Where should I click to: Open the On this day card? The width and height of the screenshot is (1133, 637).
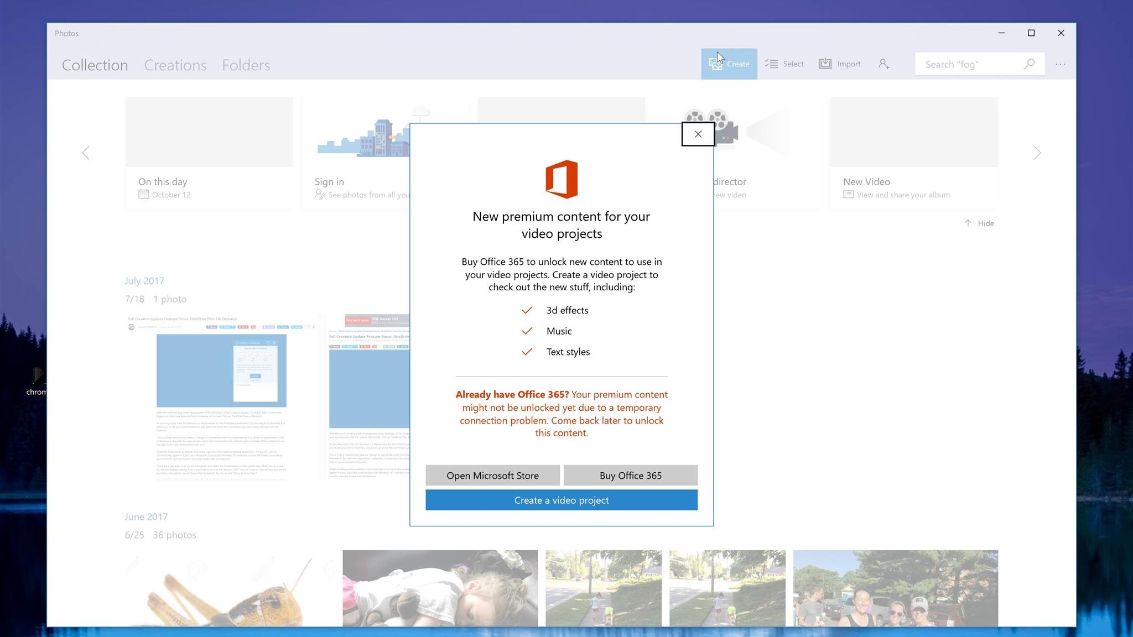(209, 153)
